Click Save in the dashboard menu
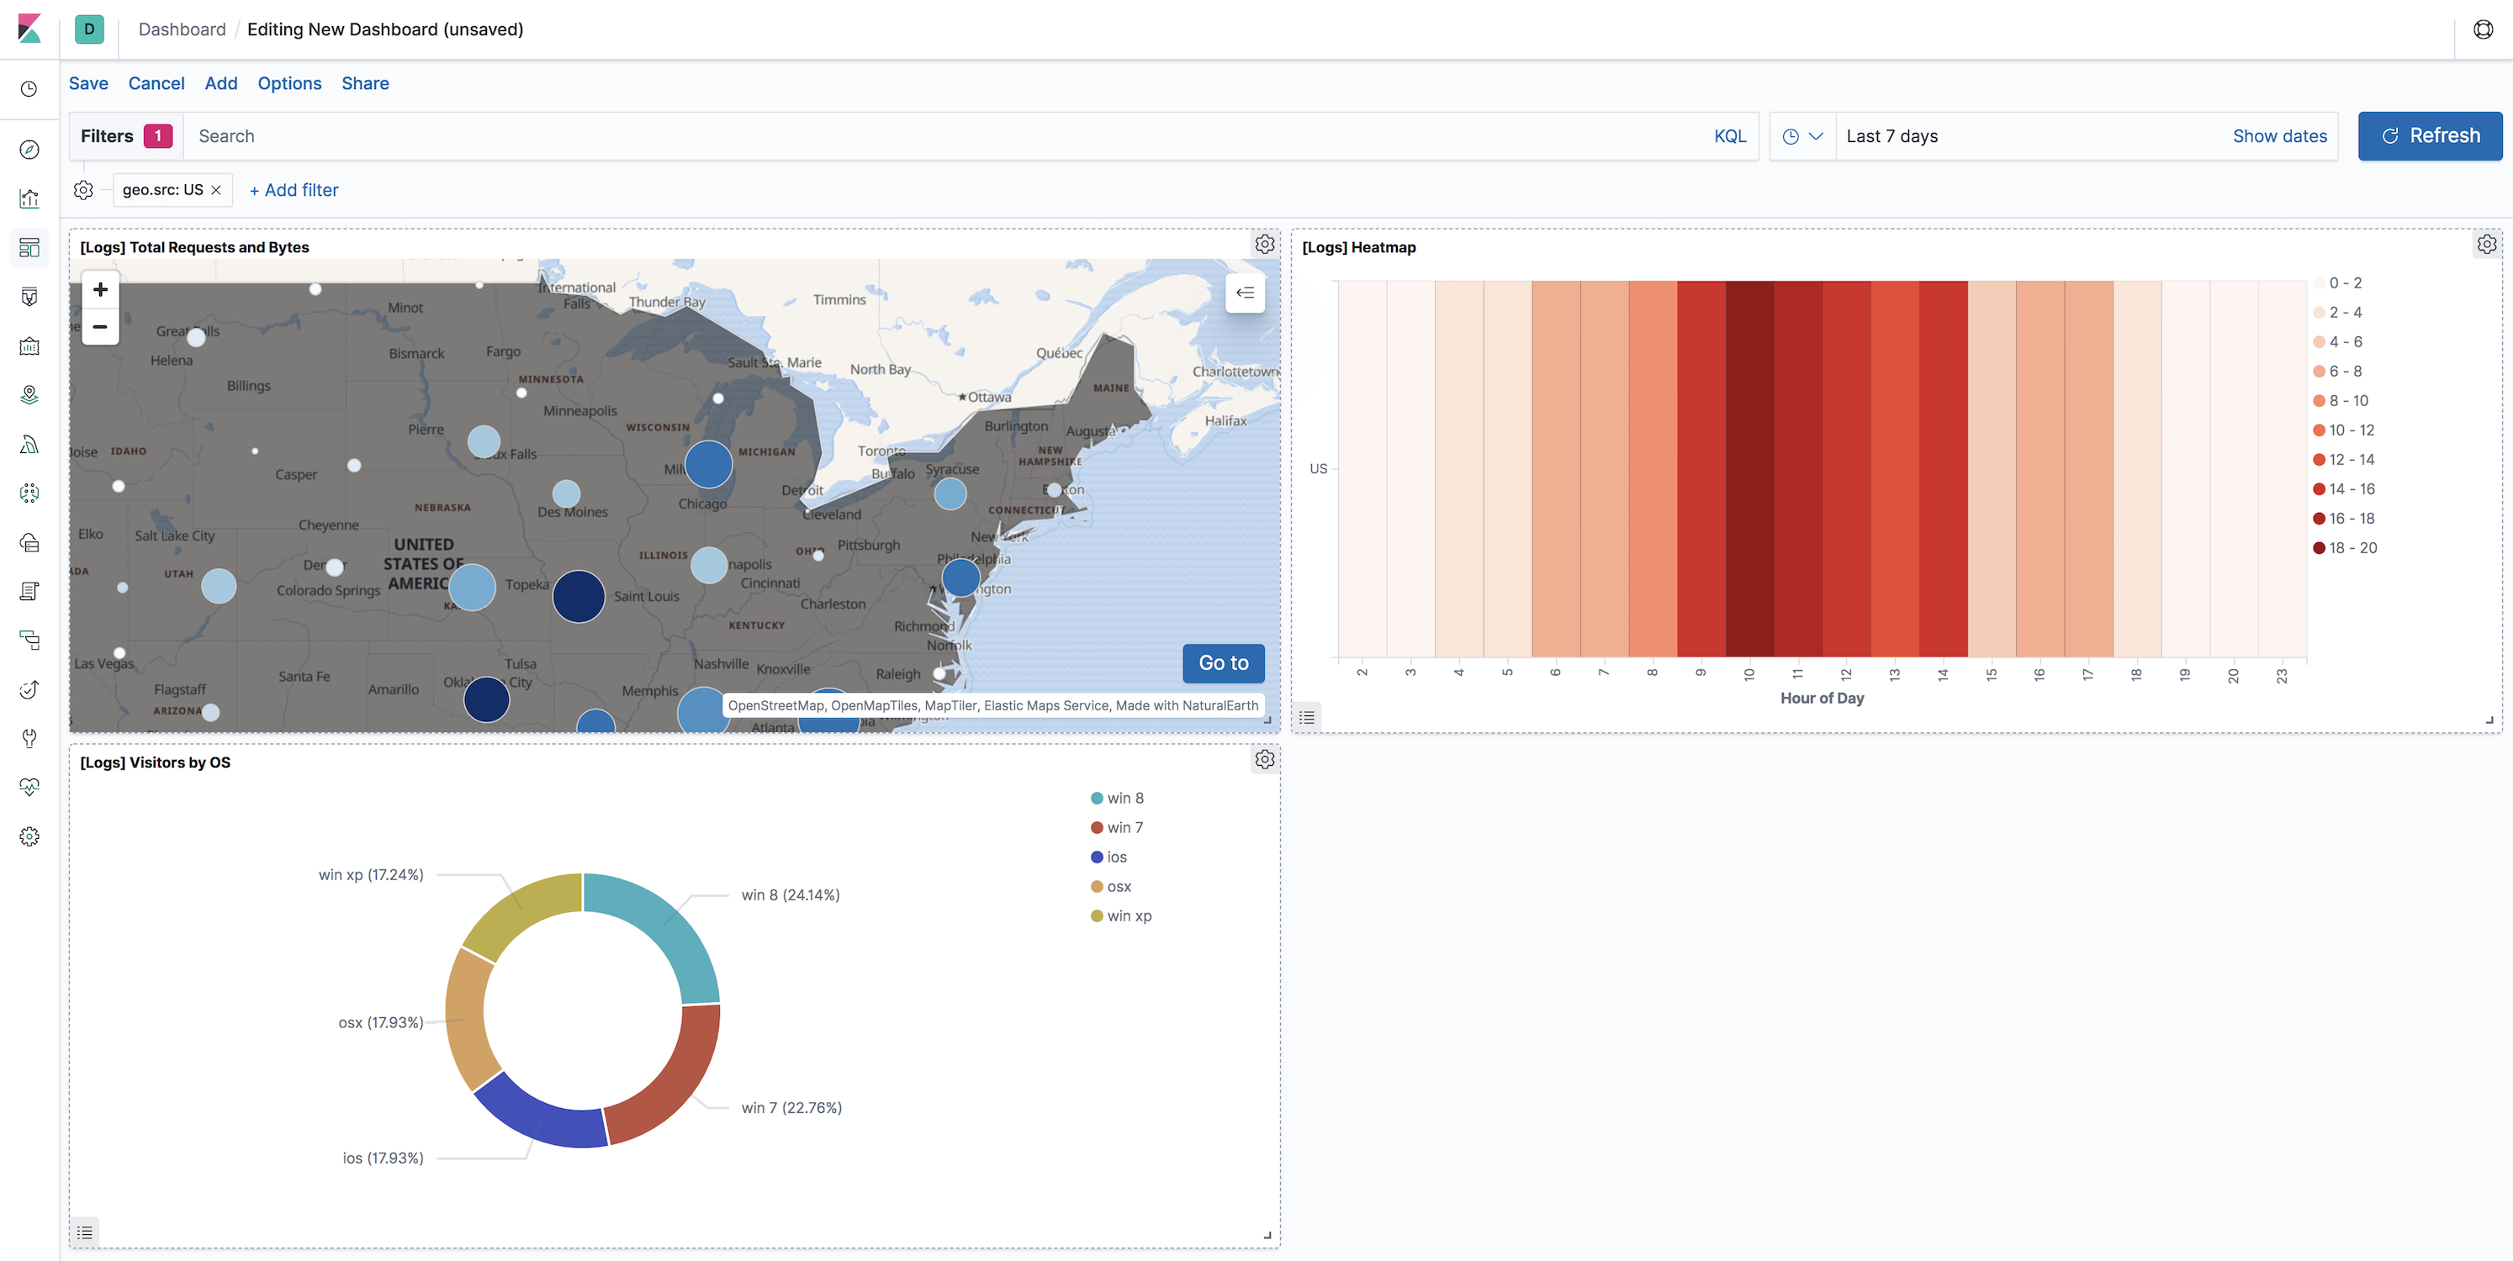The image size is (2513, 1261). point(87,83)
